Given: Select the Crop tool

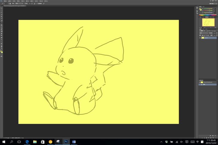Looking at the screenshot, I should click(1, 16).
